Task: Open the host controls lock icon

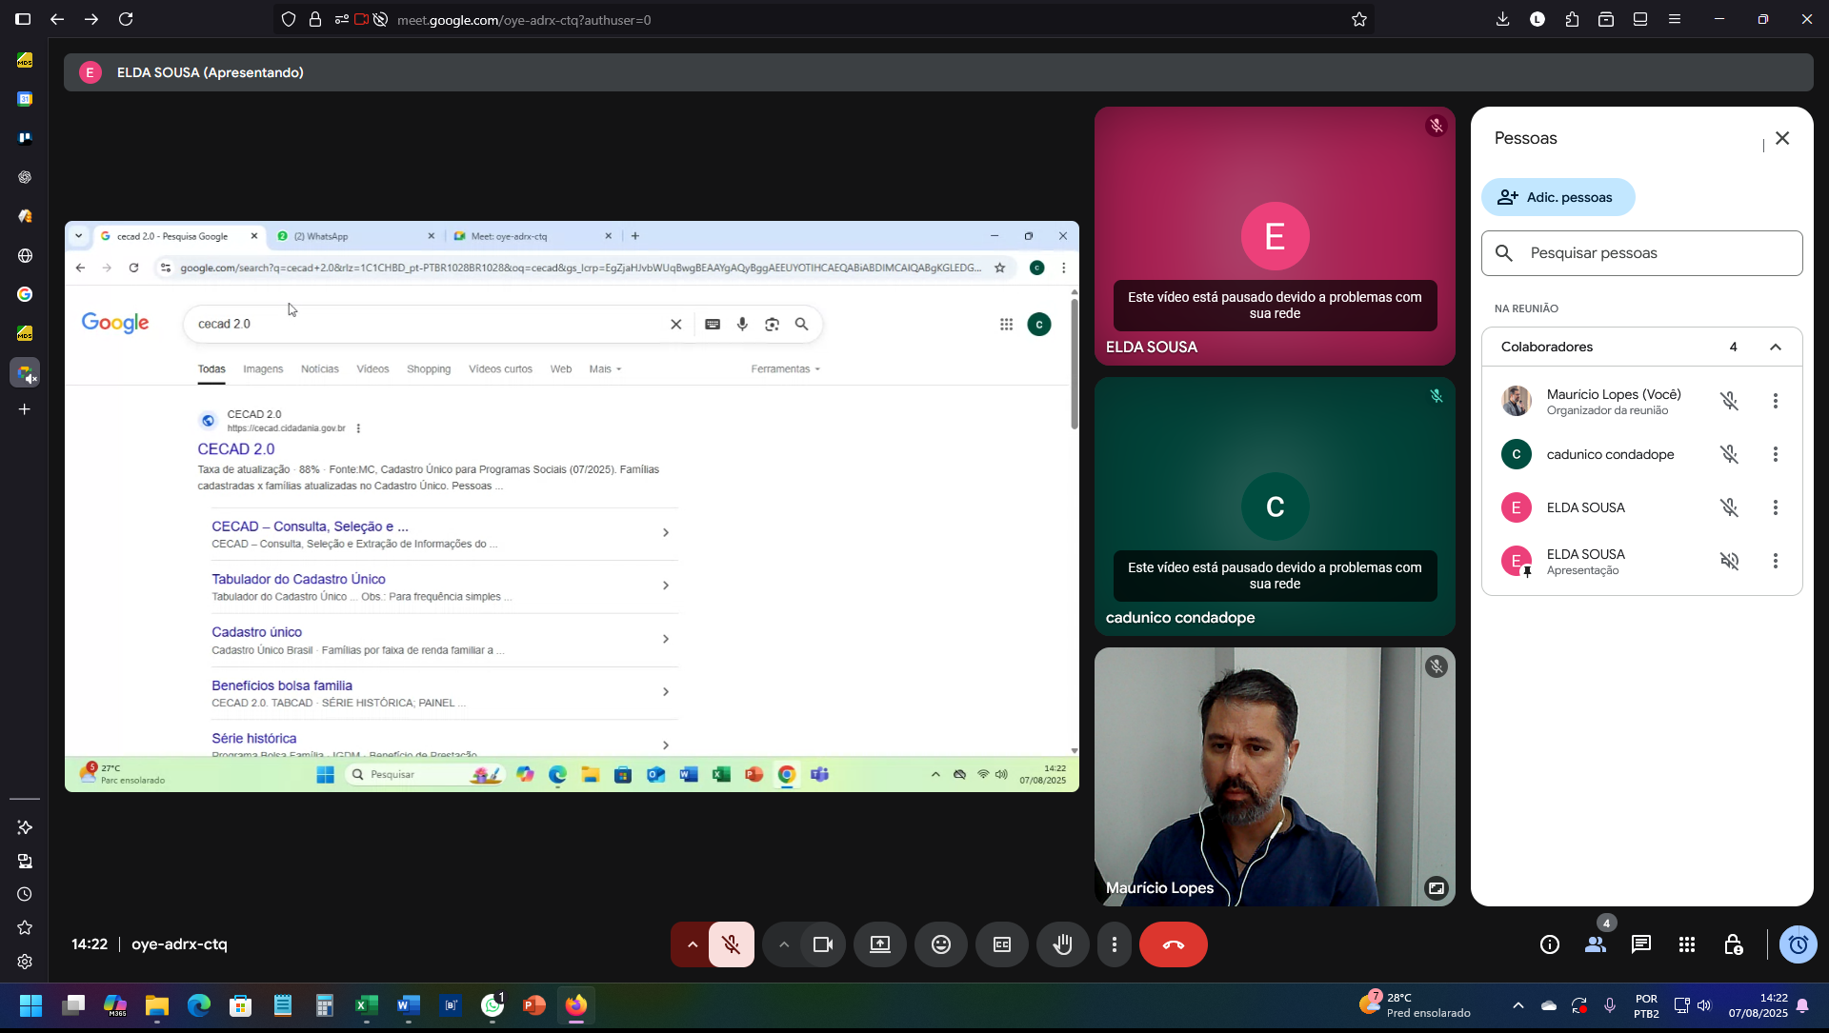Action: point(1733,944)
